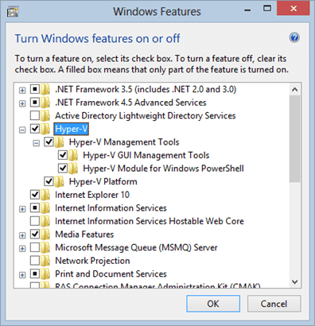
Task: Click folder icon beside Internet Information Services Hostable Web Core
Action: click(x=45, y=221)
